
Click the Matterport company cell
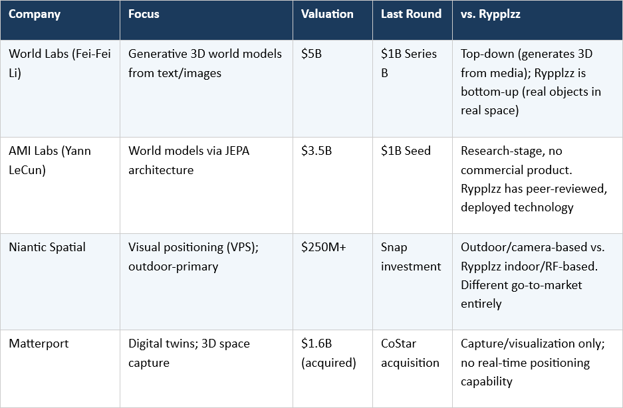click(40, 344)
